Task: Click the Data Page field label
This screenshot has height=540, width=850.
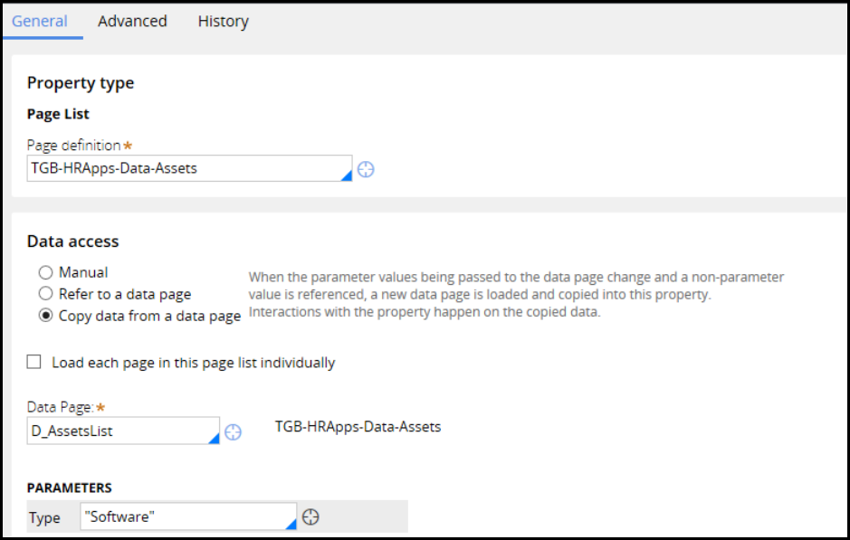Action: click(60, 408)
